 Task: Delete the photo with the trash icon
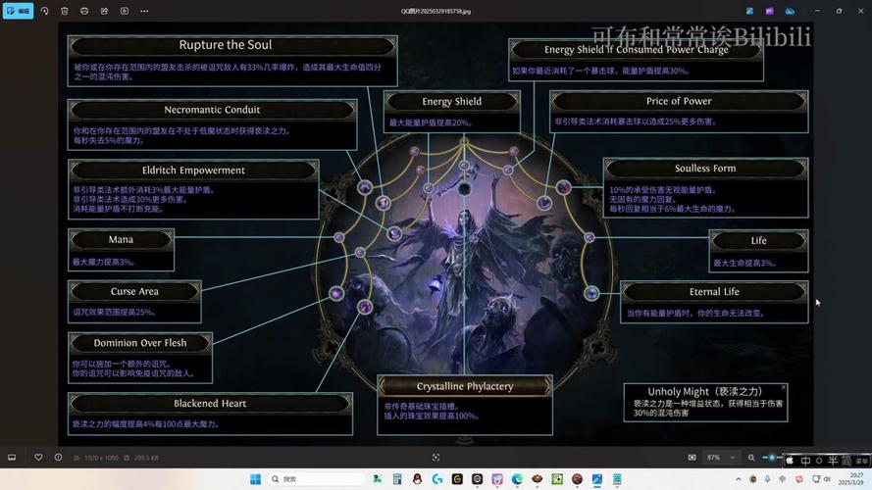coord(65,11)
